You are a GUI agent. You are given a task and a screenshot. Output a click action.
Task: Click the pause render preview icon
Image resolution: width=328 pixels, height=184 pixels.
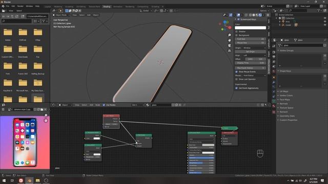coord(268,15)
